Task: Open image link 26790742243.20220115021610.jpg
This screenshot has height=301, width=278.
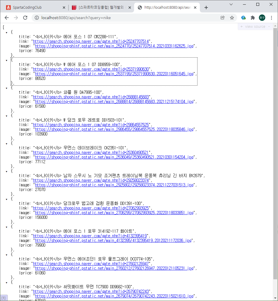Action: (x=114, y=296)
